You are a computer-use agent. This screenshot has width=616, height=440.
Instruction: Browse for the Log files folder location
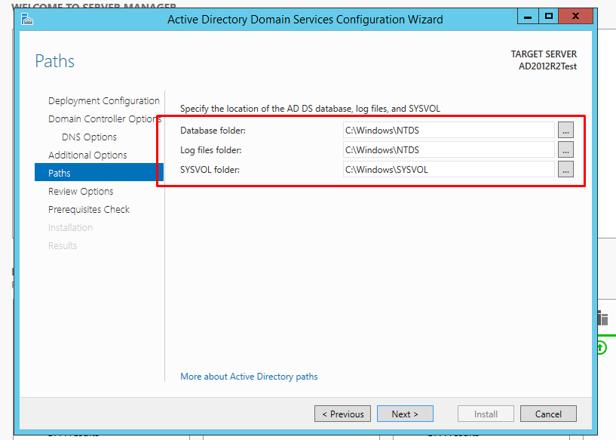[x=565, y=149]
